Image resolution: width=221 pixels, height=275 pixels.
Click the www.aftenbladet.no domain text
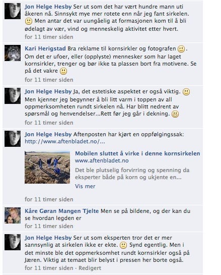[102, 160]
